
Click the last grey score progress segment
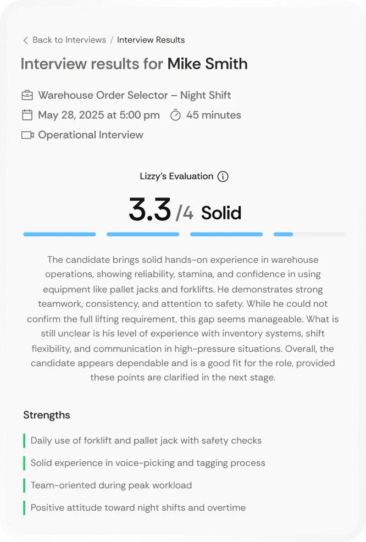(x=309, y=234)
